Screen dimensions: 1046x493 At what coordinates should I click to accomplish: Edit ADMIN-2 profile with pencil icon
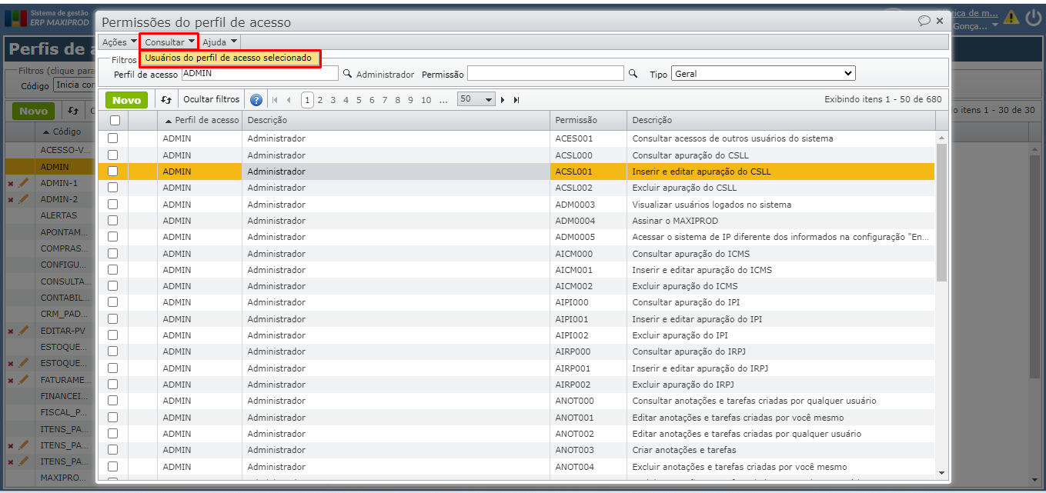pos(23,199)
